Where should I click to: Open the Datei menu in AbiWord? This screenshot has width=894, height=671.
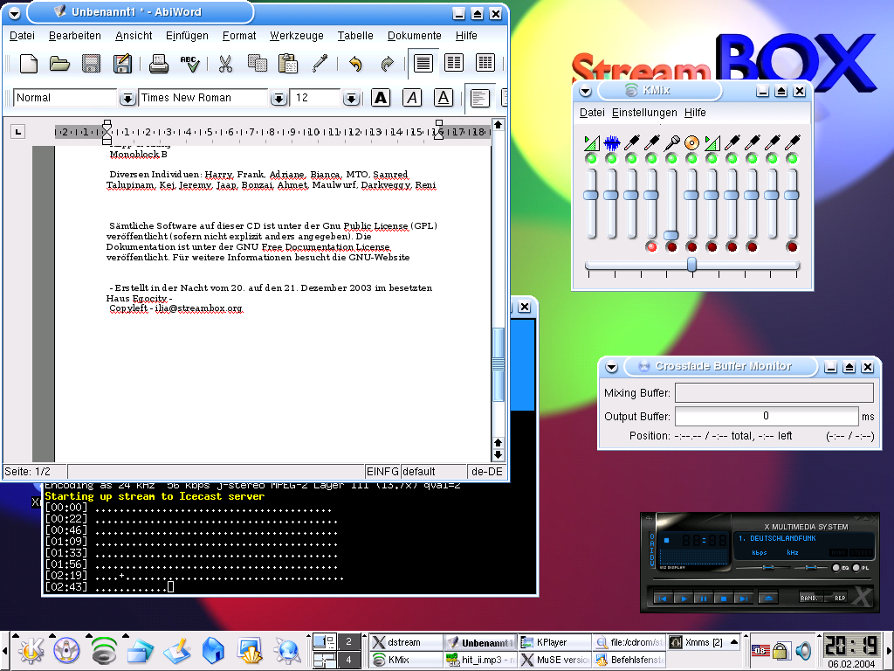coord(22,35)
